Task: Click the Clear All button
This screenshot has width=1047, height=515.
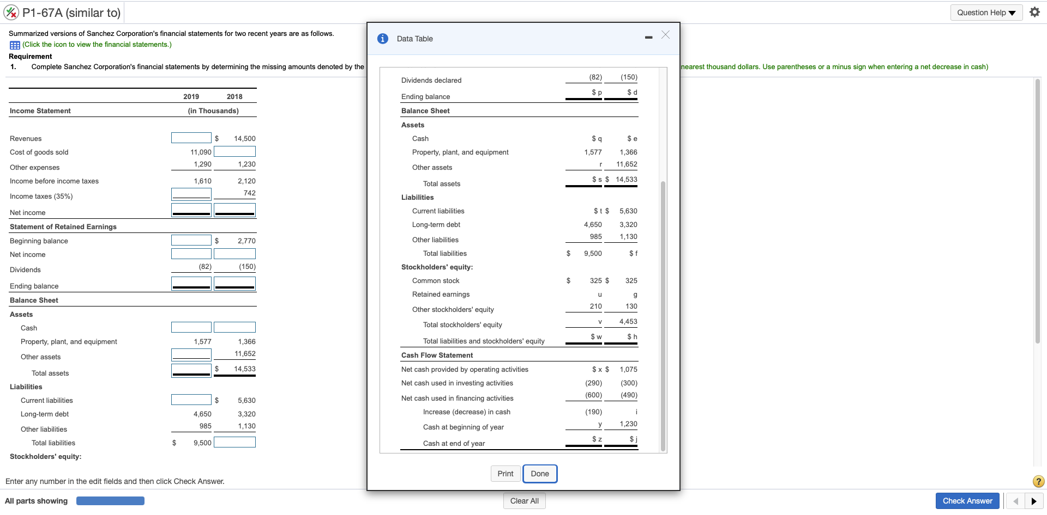Action: point(525,501)
